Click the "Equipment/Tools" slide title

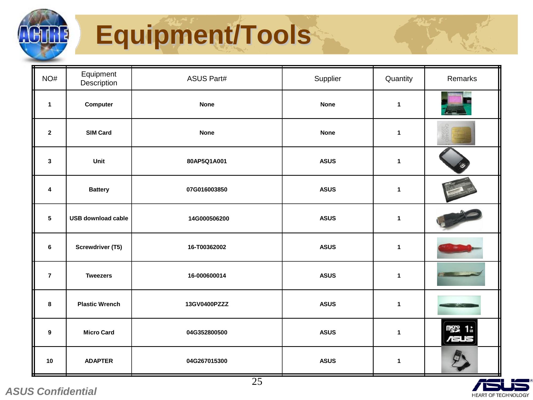[x=203, y=35]
